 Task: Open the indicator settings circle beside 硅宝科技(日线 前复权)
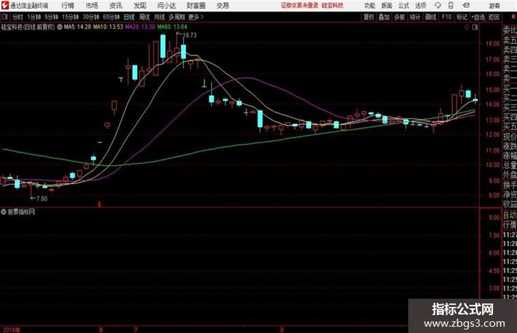[60, 27]
